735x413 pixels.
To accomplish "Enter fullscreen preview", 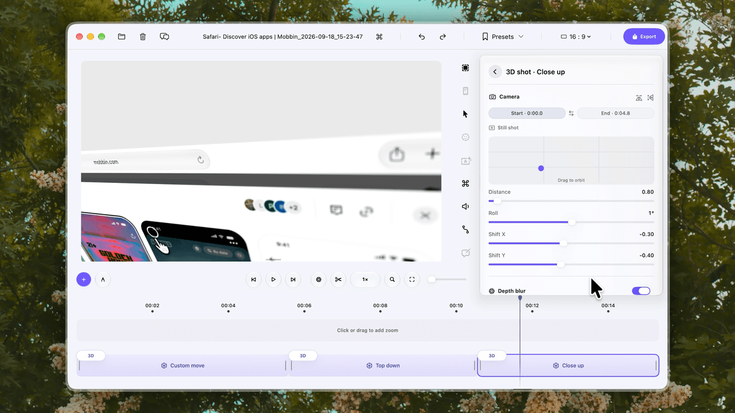I will point(412,279).
